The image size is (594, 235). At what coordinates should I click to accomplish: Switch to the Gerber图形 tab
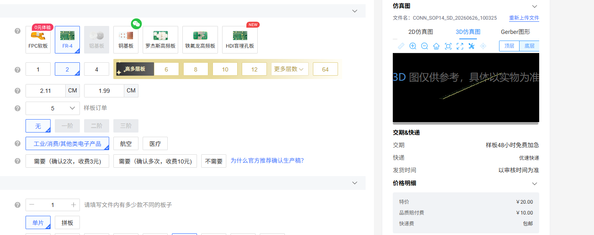515,32
